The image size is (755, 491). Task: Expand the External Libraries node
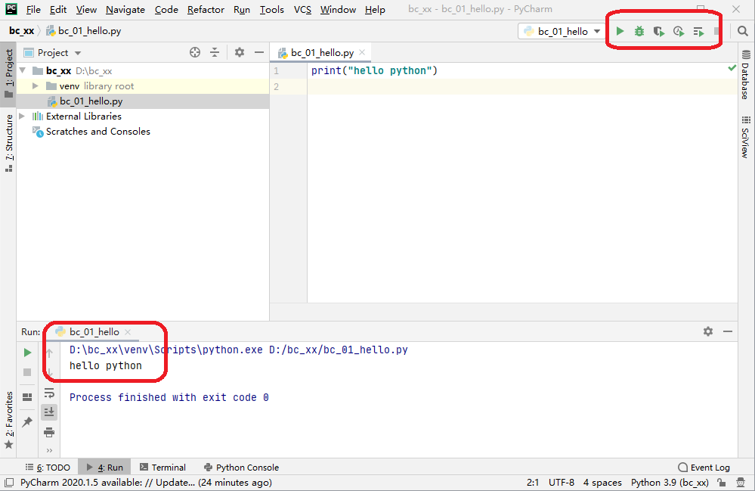coord(22,117)
